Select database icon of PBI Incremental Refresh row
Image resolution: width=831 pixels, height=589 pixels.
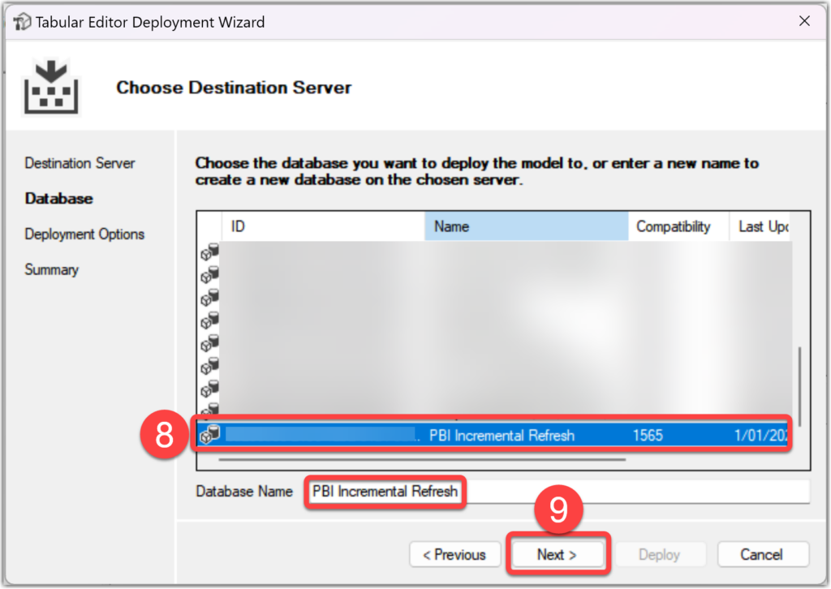[210, 434]
